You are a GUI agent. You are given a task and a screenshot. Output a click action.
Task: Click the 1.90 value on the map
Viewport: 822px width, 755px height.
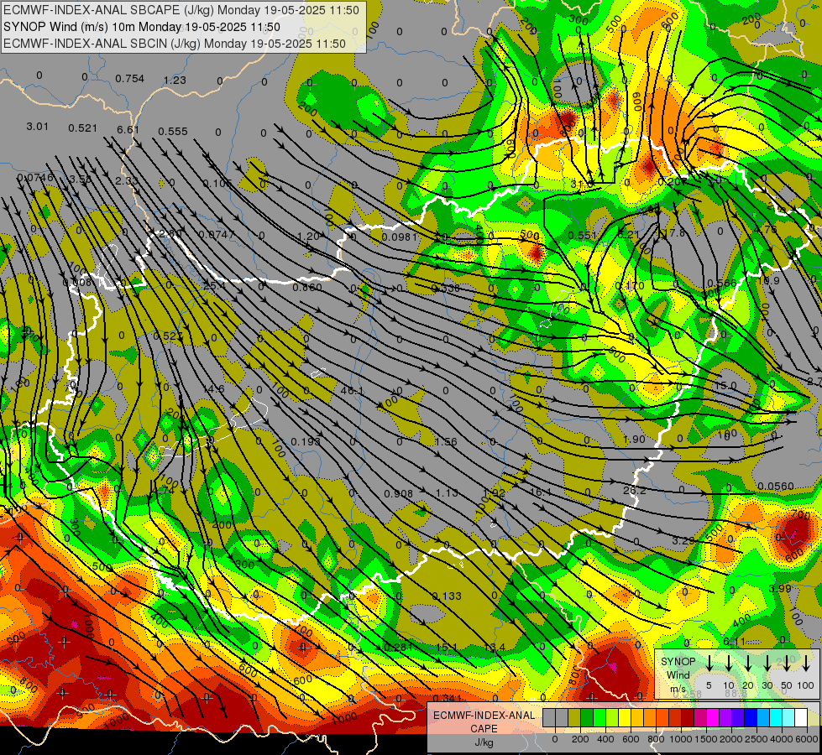634,439
